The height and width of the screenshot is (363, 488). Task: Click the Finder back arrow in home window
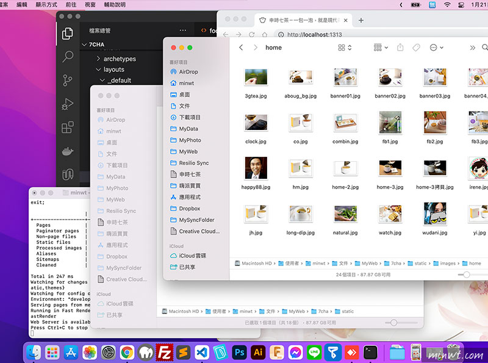241,48
